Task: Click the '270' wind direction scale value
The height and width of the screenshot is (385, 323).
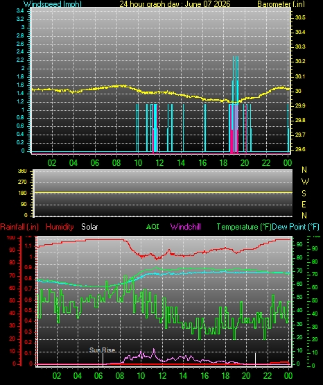Action: click(22, 182)
